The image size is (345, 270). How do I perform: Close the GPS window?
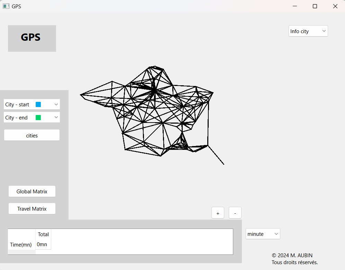pos(335,6)
